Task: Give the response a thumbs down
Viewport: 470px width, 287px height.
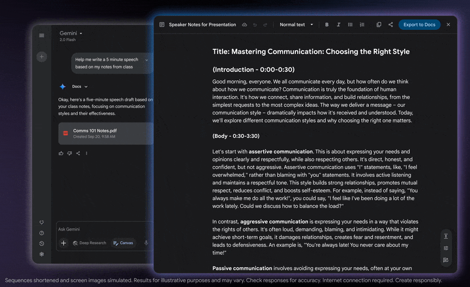Action: click(x=70, y=154)
